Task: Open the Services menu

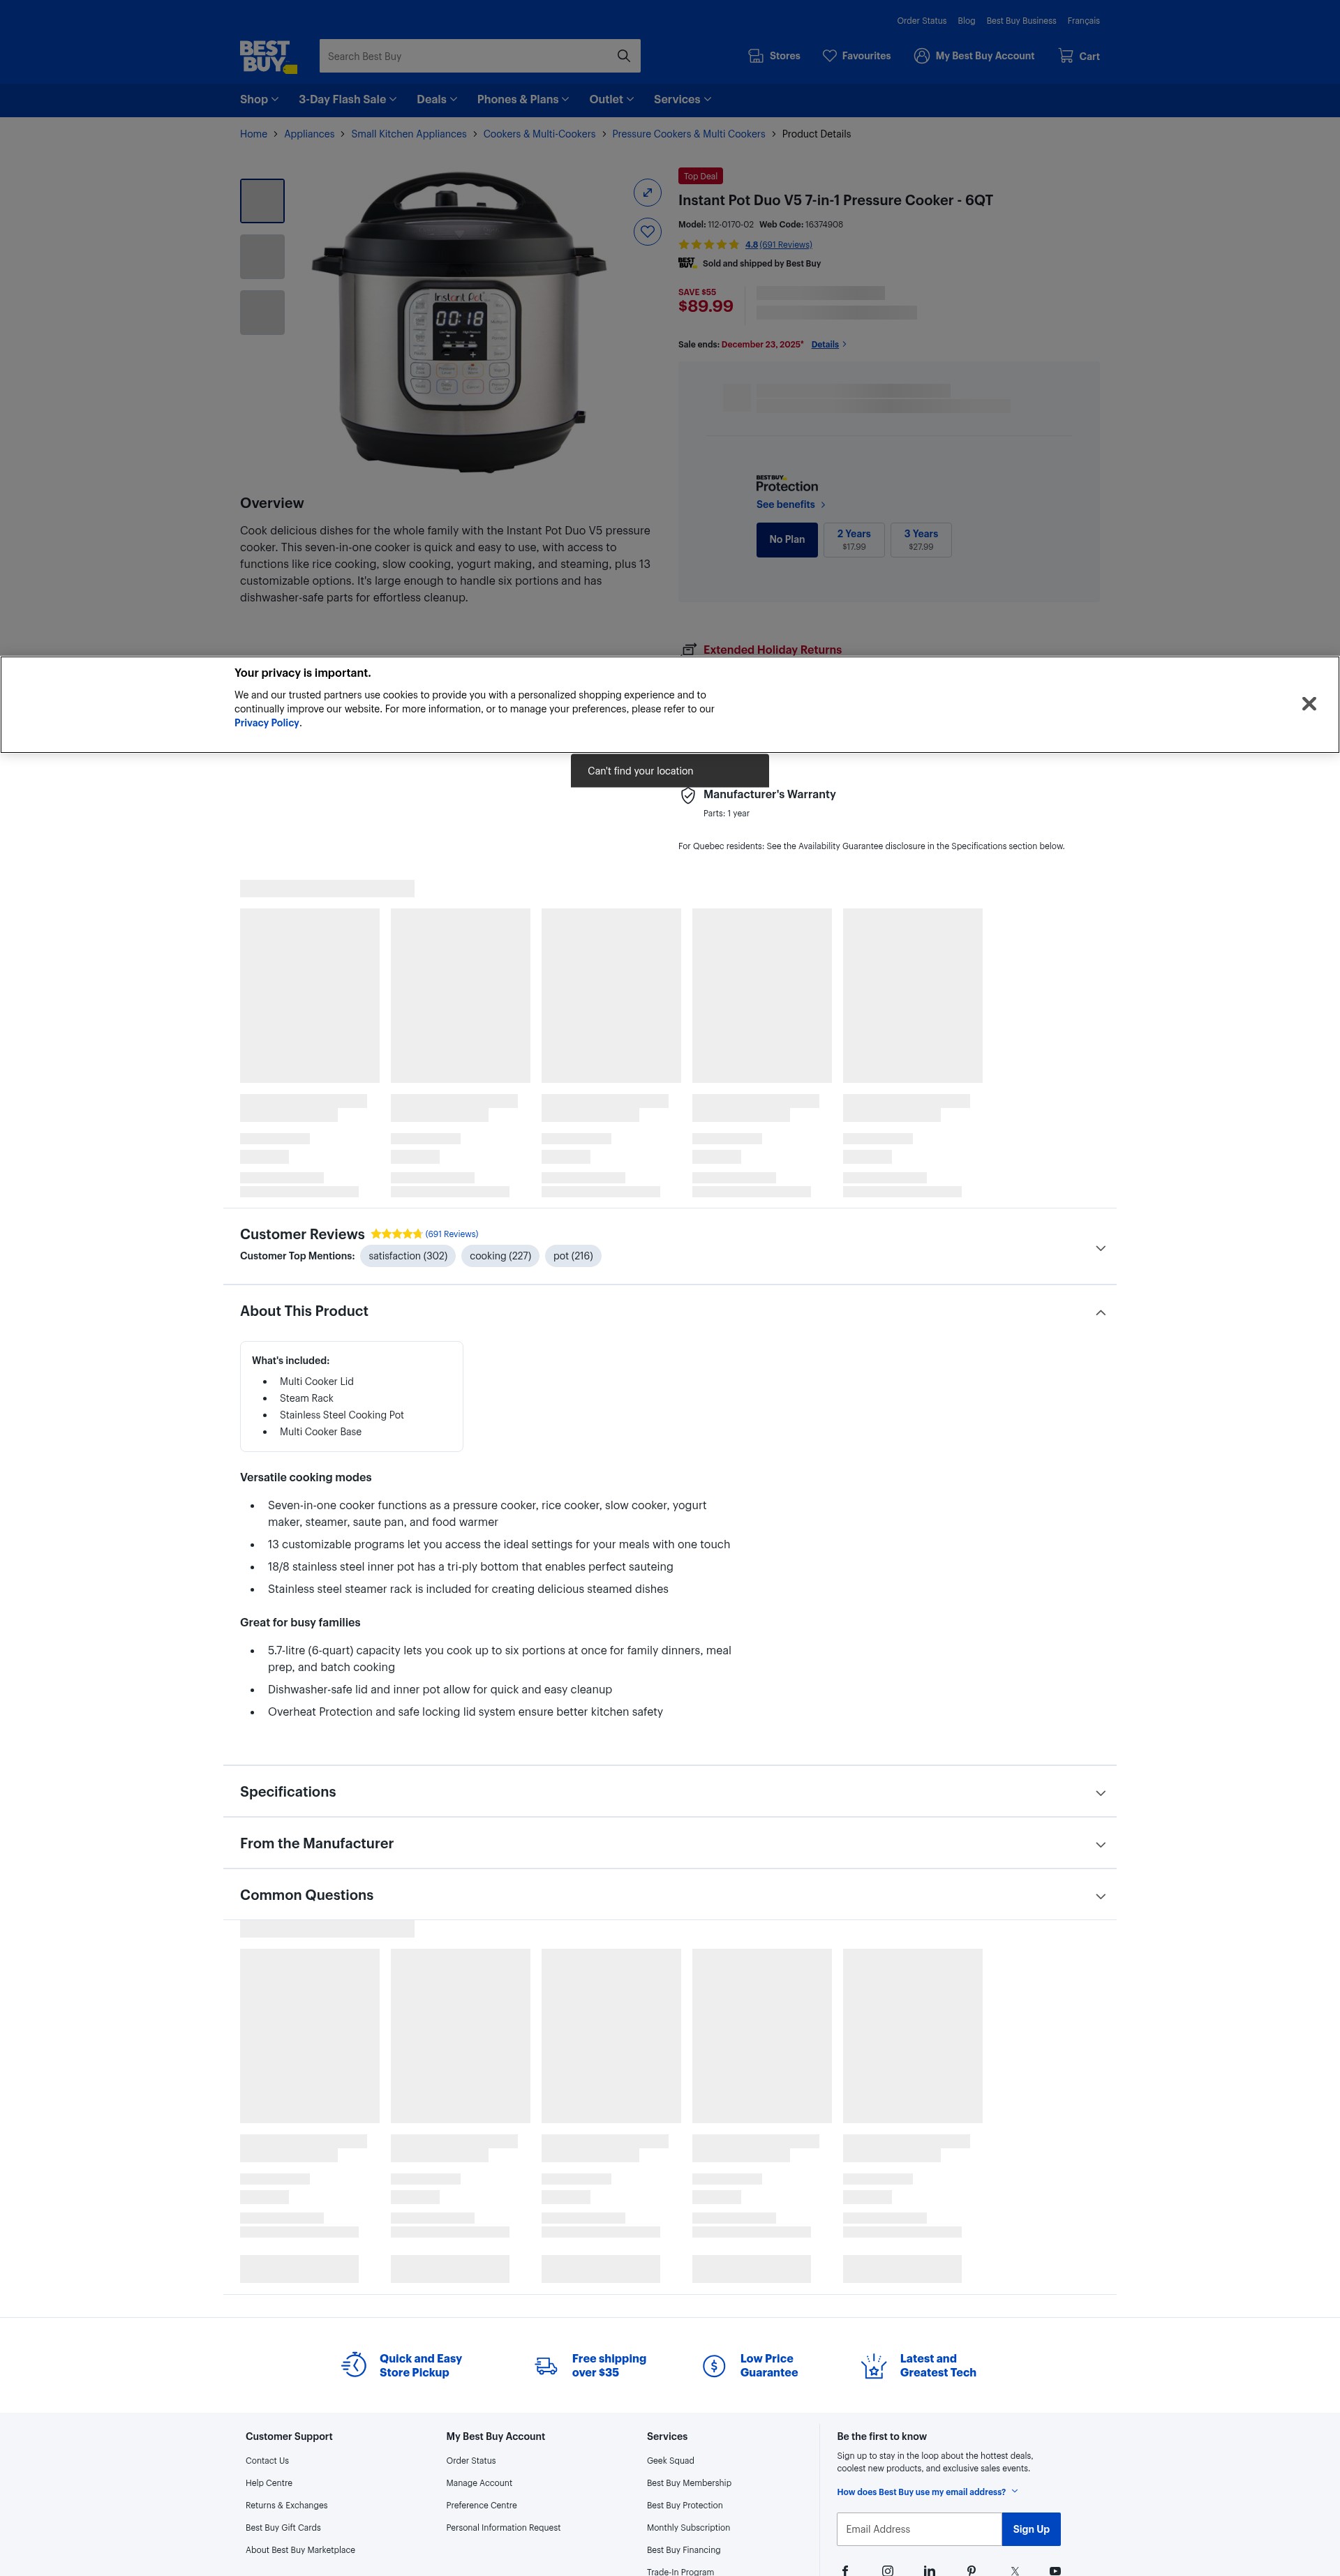Action: [682, 99]
